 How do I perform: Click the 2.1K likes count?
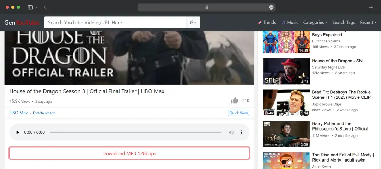246,101
